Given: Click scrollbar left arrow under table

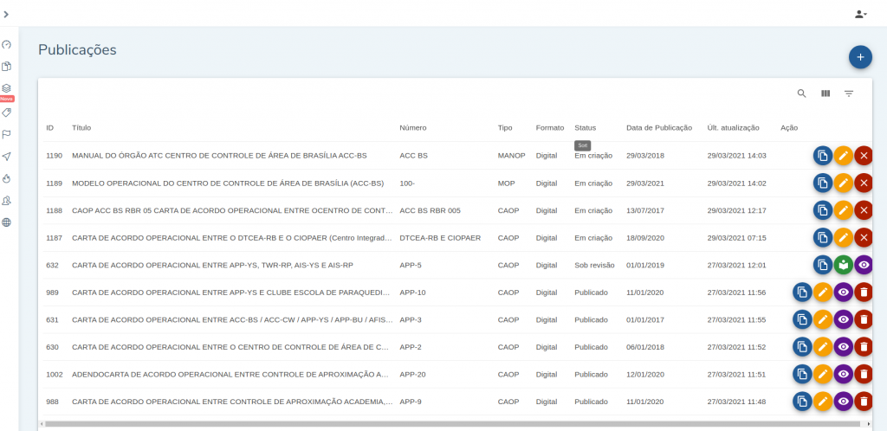Looking at the screenshot, I should (x=41, y=424).
